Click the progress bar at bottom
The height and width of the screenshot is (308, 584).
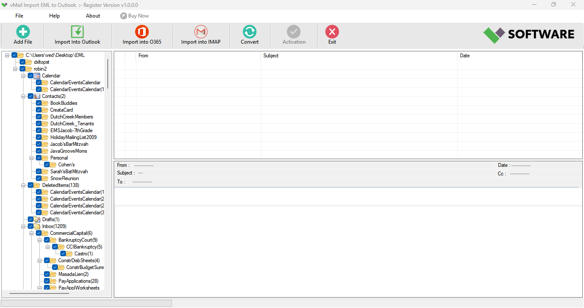(87, 303)
